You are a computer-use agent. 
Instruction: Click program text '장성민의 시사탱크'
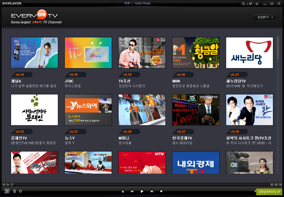pyautogui.click(x=132, y=86)
